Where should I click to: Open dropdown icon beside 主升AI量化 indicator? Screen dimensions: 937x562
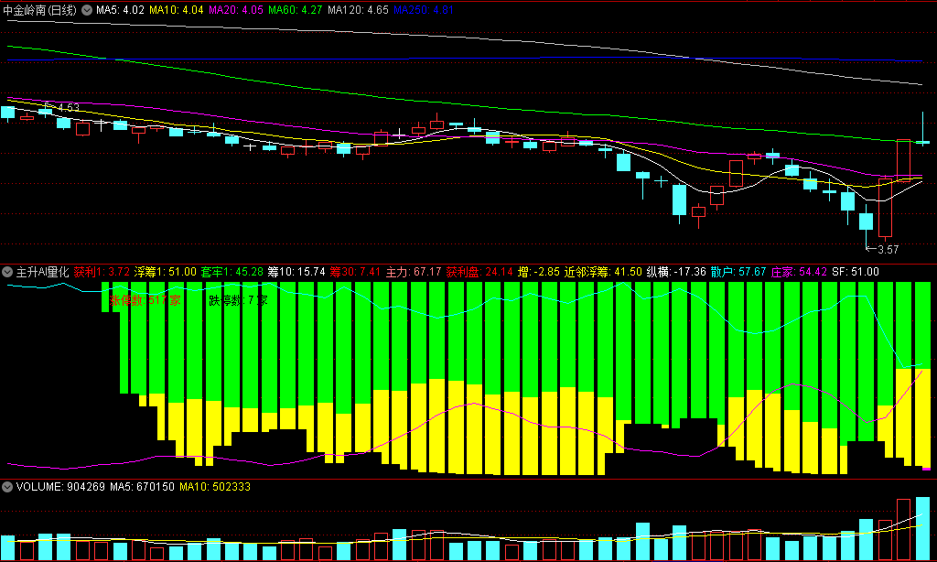tap(7, 272)
